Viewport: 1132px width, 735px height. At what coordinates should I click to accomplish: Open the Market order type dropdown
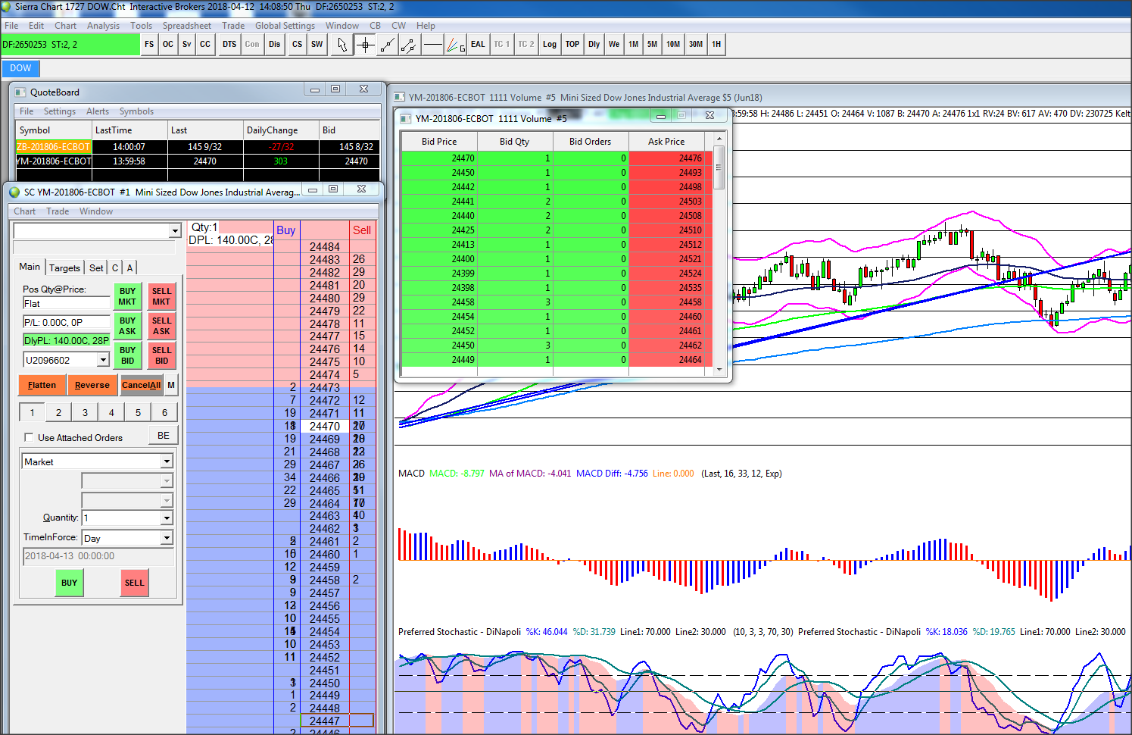tap(167, 461)
